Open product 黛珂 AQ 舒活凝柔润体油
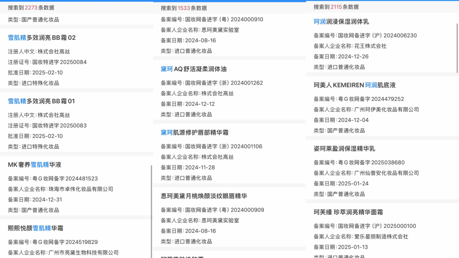This screenshot has width=459, height=258. click(193, 69)
